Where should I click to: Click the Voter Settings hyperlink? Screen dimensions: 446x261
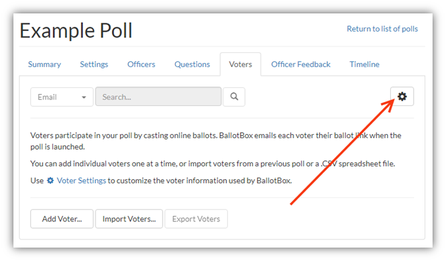point(81,180)
